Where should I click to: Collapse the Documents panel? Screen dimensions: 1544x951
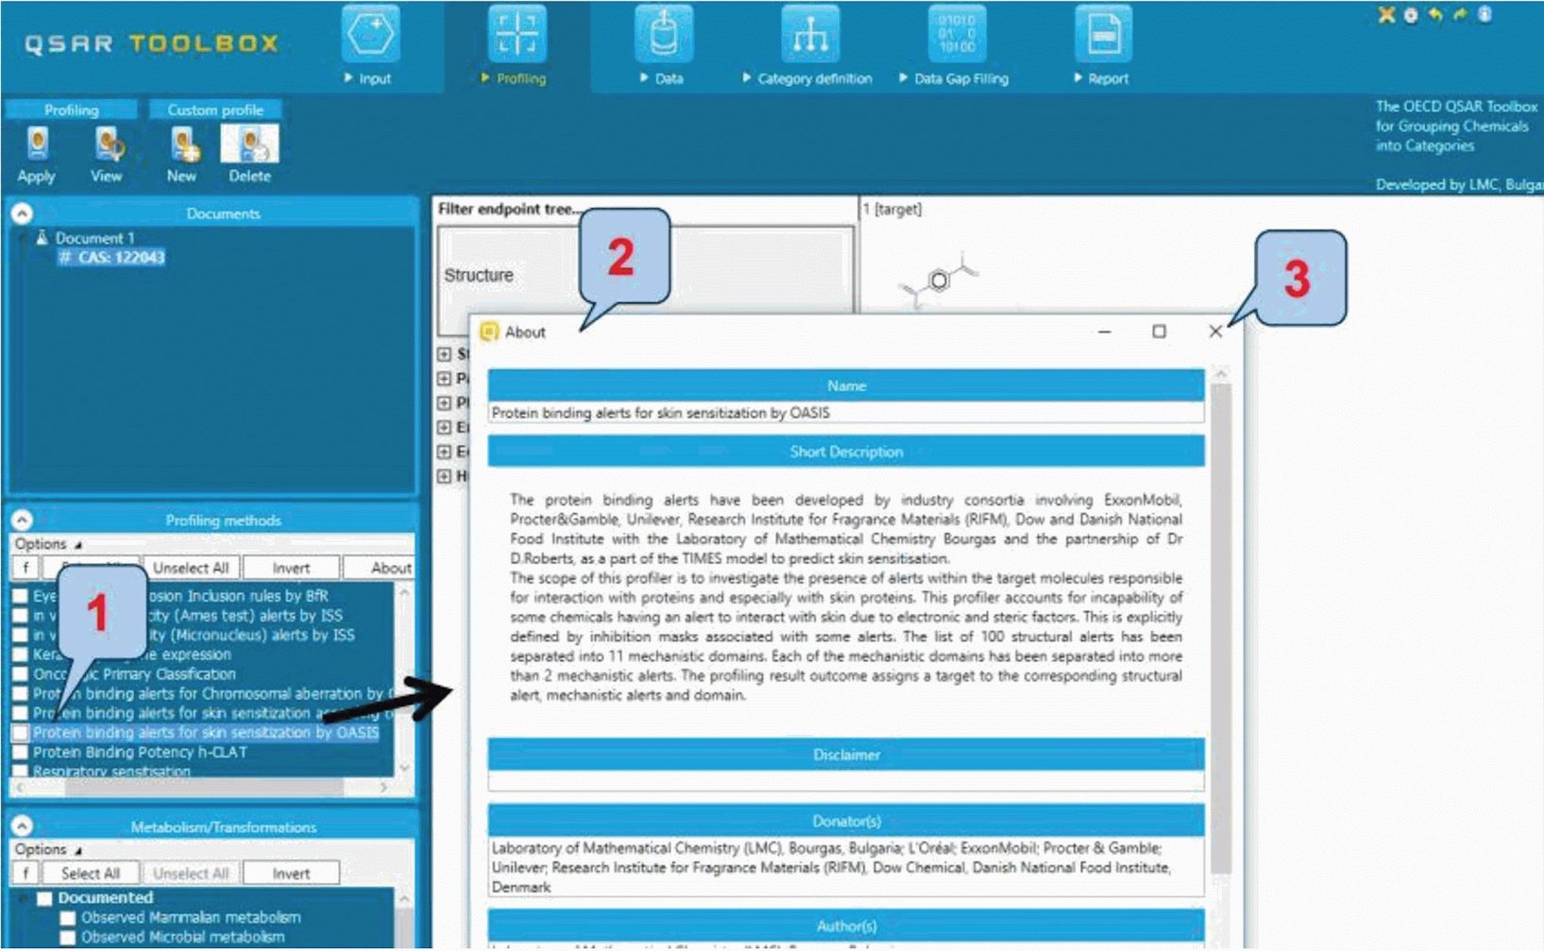(x=22, y=213)
